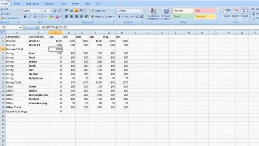This screenshot has width=259, height=146.
Task: Open the underline style dropdown arrow
Action: 38,17
